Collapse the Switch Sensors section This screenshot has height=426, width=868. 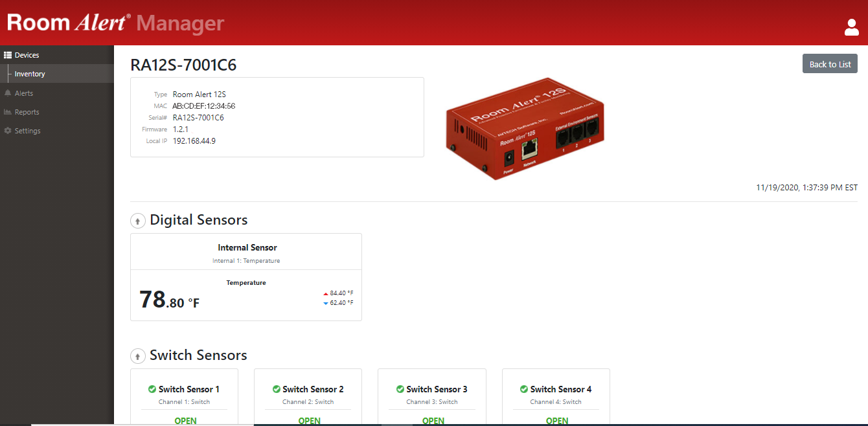137,355
